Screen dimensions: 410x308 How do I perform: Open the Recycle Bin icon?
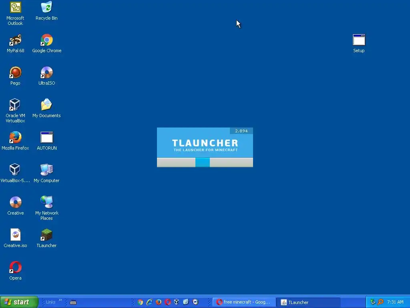click(x=46, y=11)
